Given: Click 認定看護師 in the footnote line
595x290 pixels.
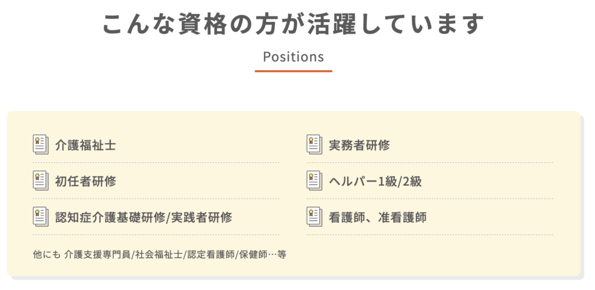Looking at the screenshot, I should (x=209, y=254).
